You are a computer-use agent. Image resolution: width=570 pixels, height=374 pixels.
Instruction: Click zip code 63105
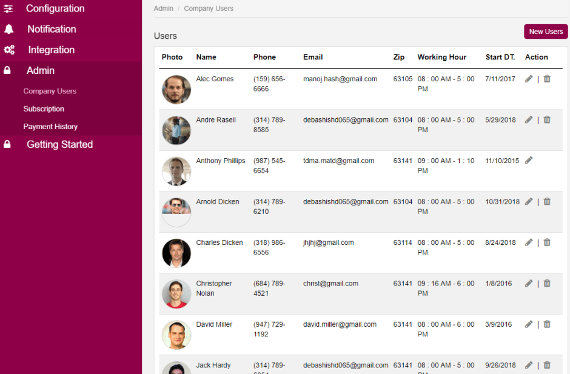(x=403, y=79)
